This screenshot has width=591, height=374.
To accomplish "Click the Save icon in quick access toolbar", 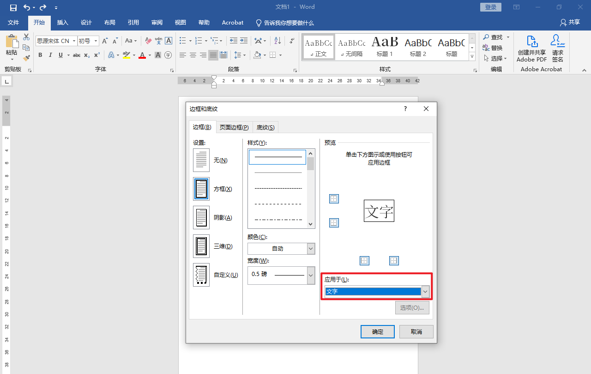I will click(x=13, y=7).
